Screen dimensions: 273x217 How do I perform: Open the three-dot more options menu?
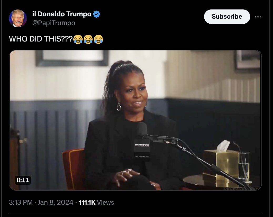tap(258, 17)
